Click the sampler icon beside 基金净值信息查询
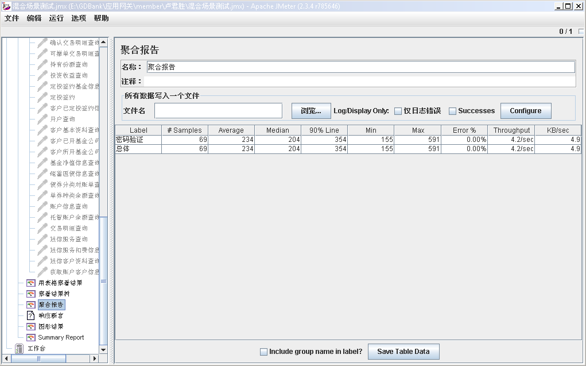Image resolution: width=586 pixels, height=366 pixels. [x=42, y=163]
